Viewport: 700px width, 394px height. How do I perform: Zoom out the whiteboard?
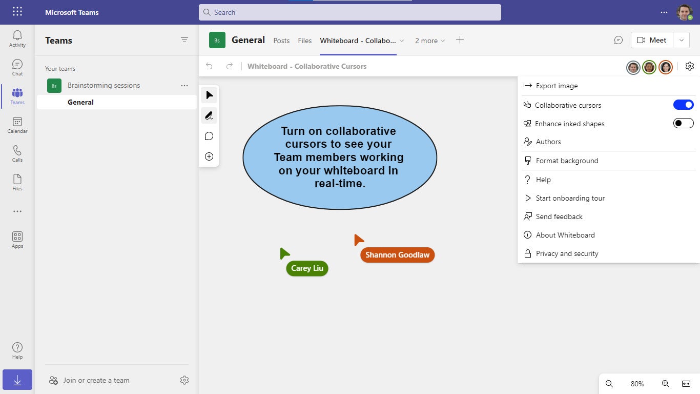click(609, 384)
